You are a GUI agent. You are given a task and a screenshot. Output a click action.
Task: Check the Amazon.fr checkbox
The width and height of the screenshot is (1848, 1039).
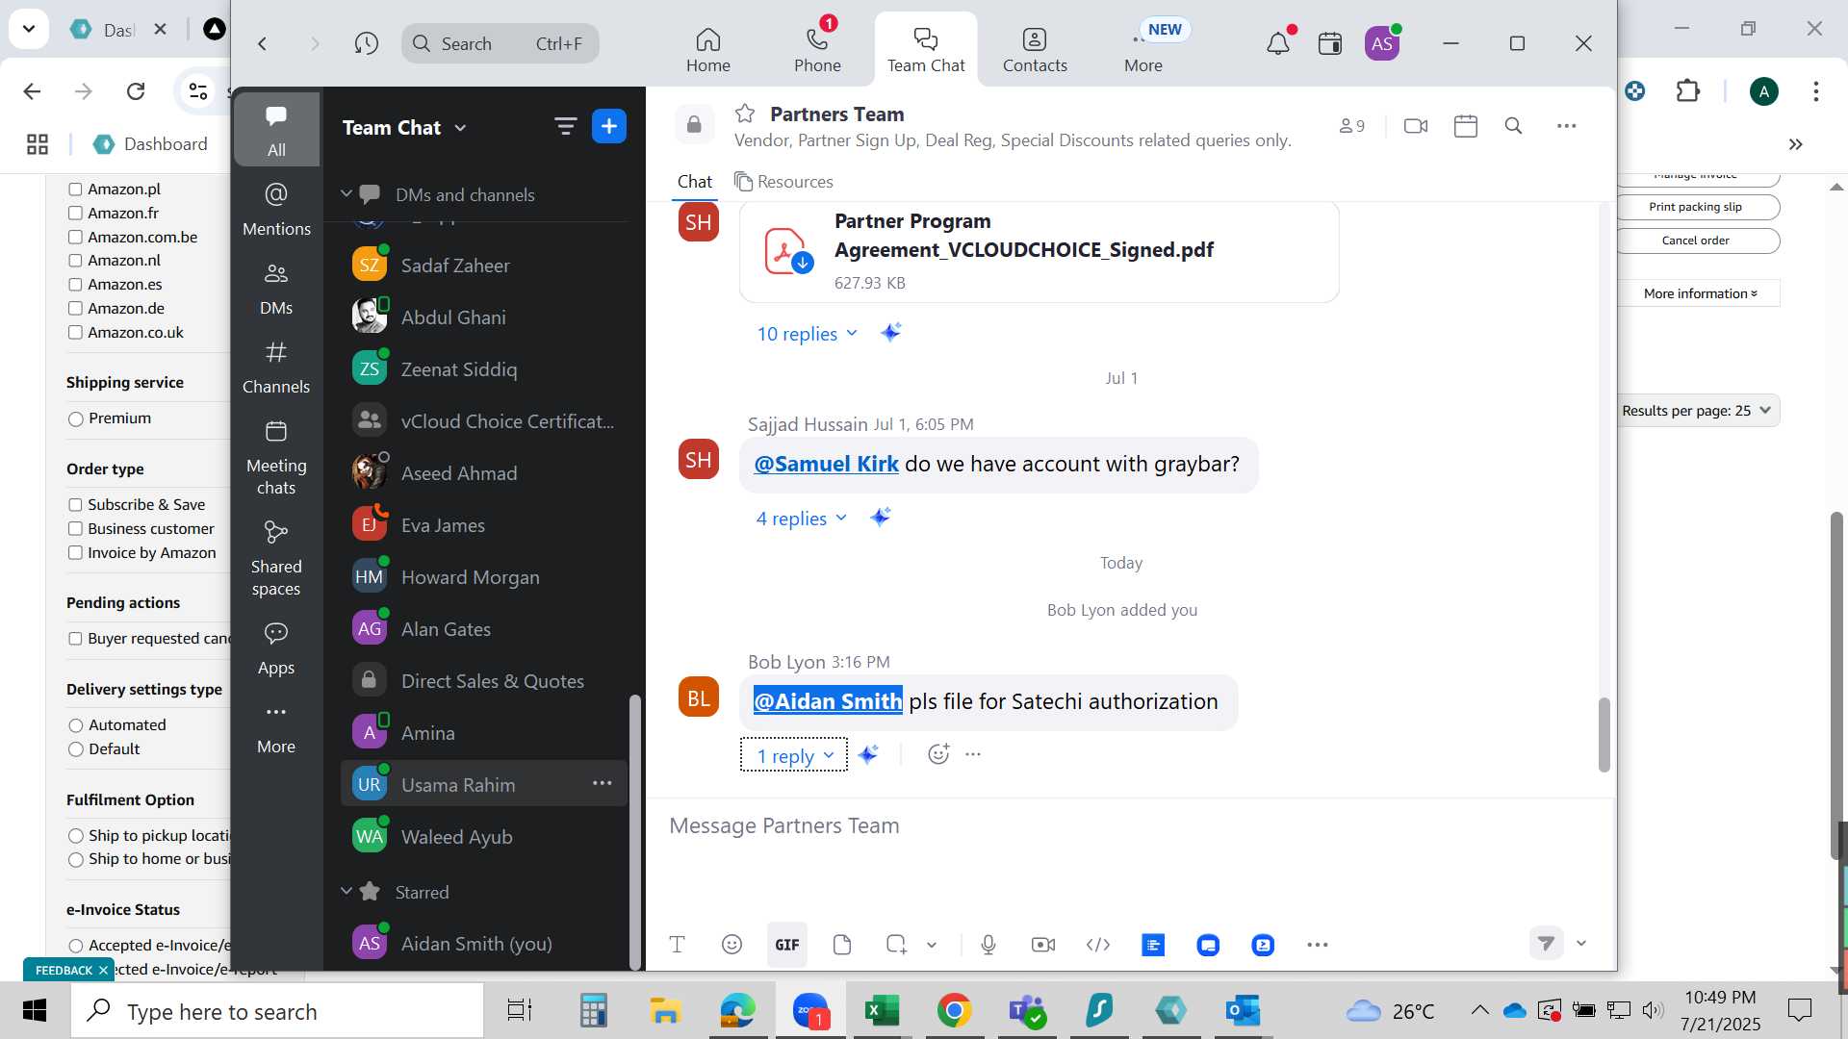75,214
